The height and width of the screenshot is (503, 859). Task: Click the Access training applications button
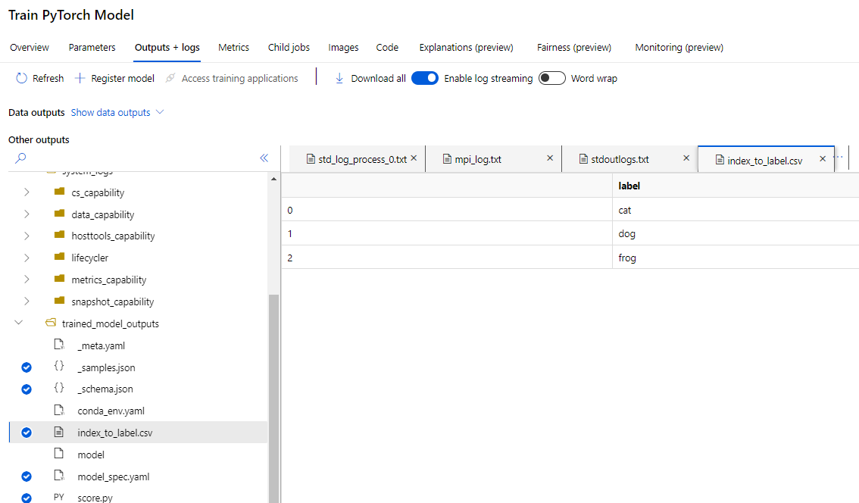(x=239, y=78)
